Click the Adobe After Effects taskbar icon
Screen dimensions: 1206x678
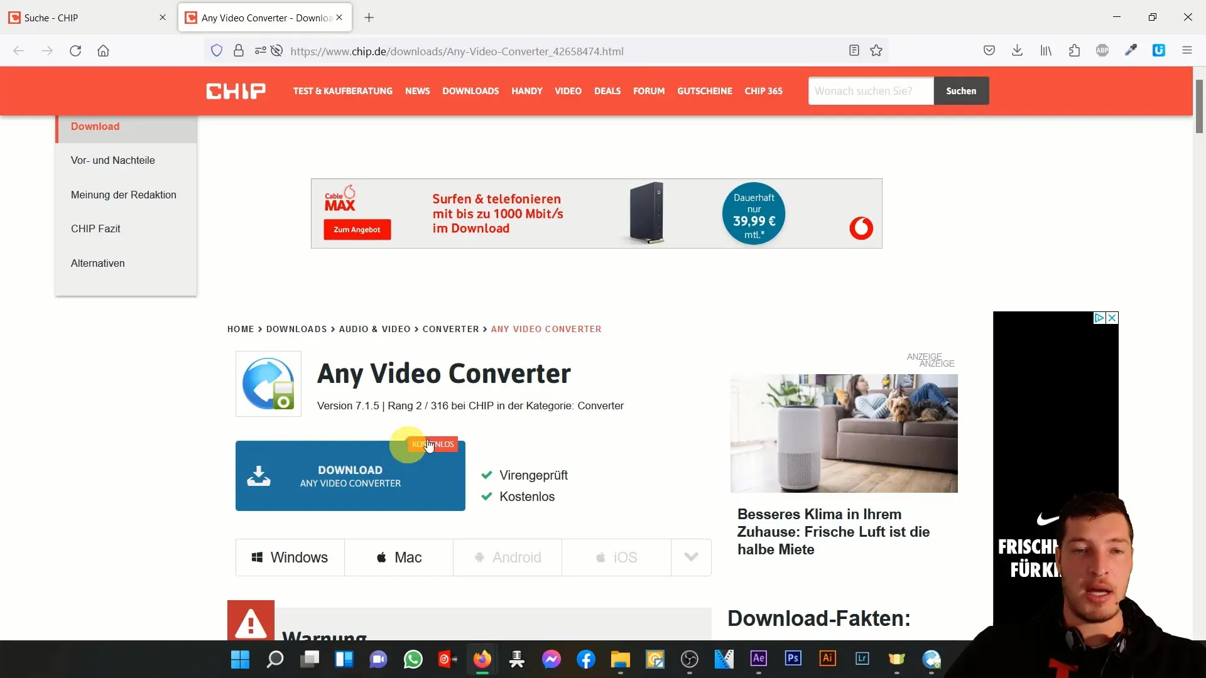[759, 659]
